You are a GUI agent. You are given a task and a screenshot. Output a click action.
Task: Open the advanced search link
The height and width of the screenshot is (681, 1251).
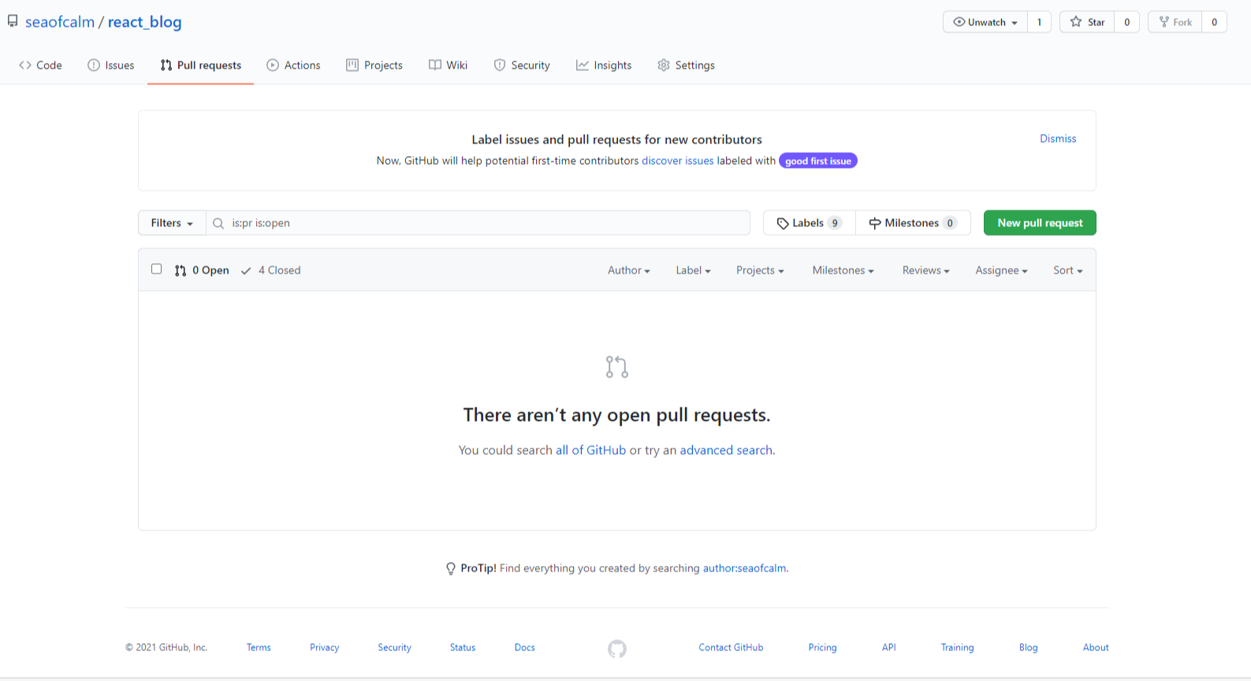pos(726,450)
